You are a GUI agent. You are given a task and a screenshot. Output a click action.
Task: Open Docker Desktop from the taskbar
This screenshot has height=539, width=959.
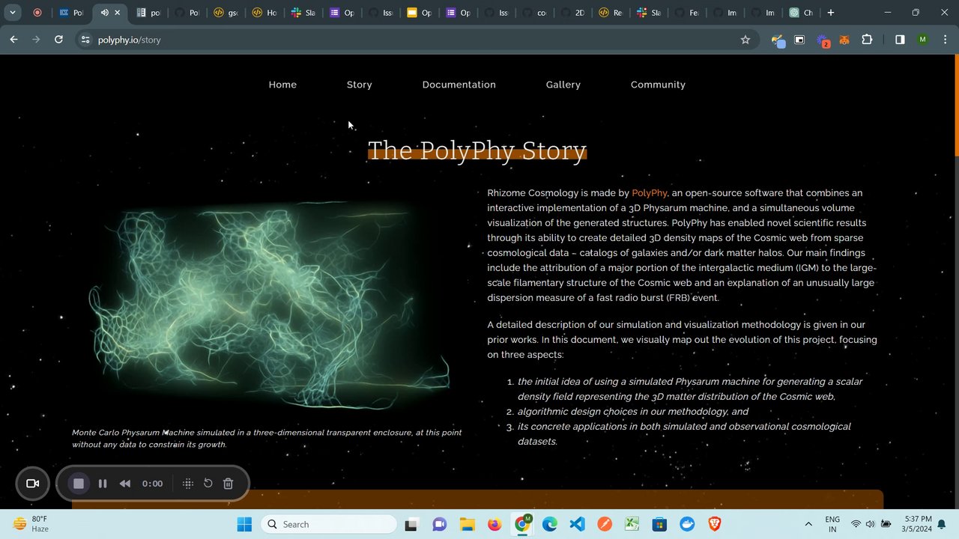click(687, 524)
